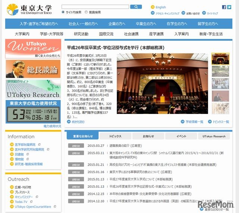
Task: Open the UTokyo Research banner
Action: click(33, 89)
